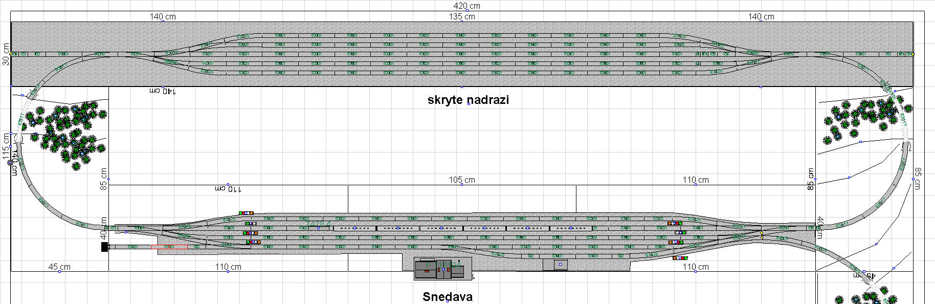The image size is (935, 304).
Task: Click the 'skryte nadrazi' text label
Action: (x=468, y=100)
